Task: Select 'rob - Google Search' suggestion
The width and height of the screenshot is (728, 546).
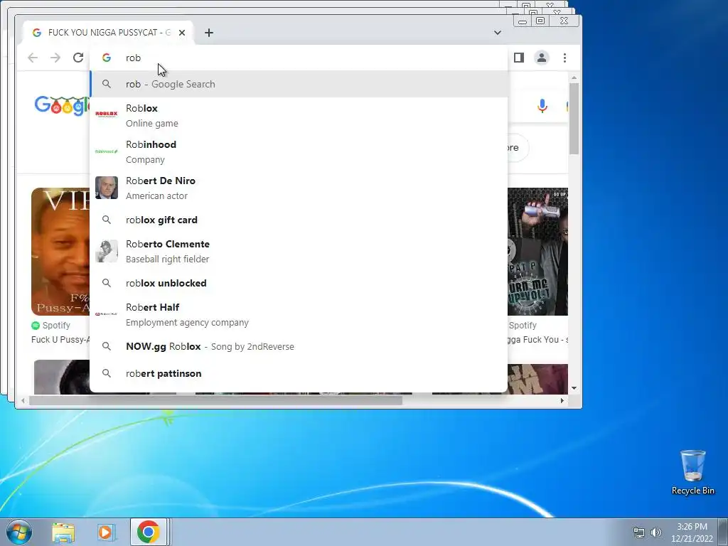Action: click(298, 84)
